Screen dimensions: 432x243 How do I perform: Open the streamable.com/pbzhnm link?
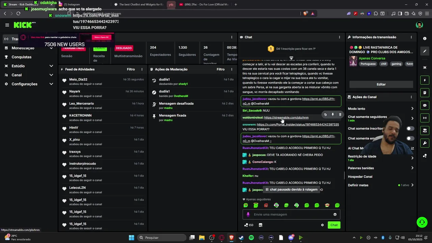(x=286, y=117)
